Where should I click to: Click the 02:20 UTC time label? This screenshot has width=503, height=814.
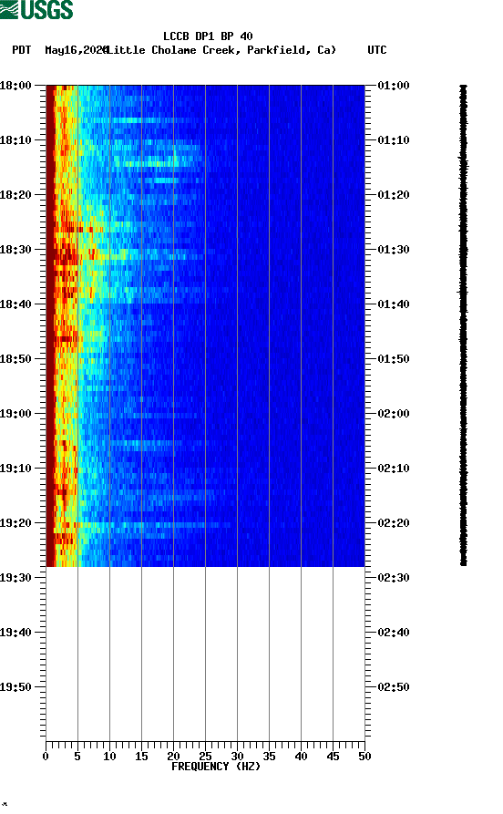tap(394, 523)
